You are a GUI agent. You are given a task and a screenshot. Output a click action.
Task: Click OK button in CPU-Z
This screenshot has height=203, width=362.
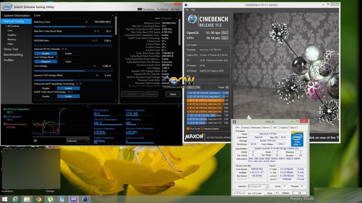[x=300, y=193]
